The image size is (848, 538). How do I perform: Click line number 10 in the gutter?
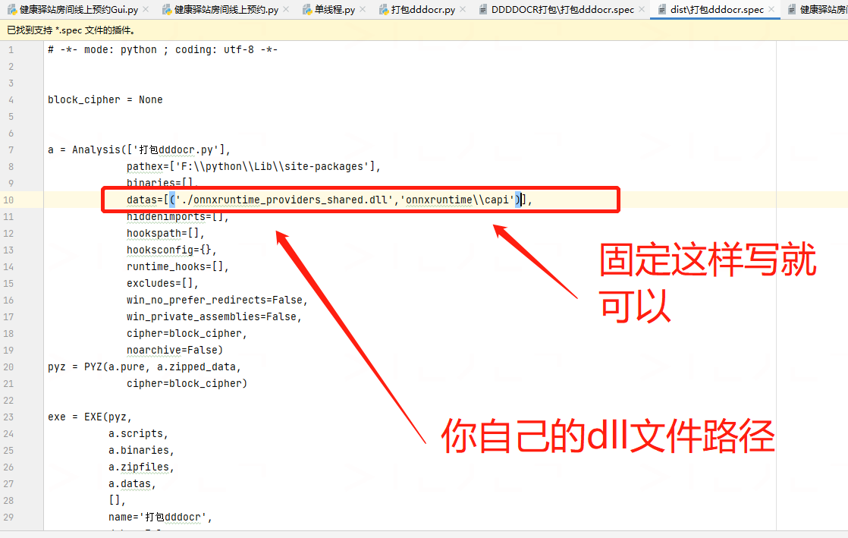pos(11,199)
